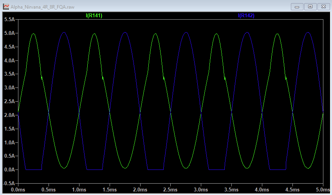Click the Alpha_Nirvana_4R_8R_FQA.raw window title
The image size is (332, 195).
(43, 7)
